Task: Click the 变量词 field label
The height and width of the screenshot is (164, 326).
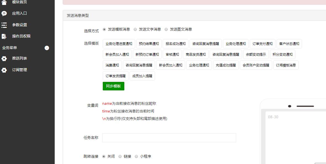Action: click(x=93, y=105)
